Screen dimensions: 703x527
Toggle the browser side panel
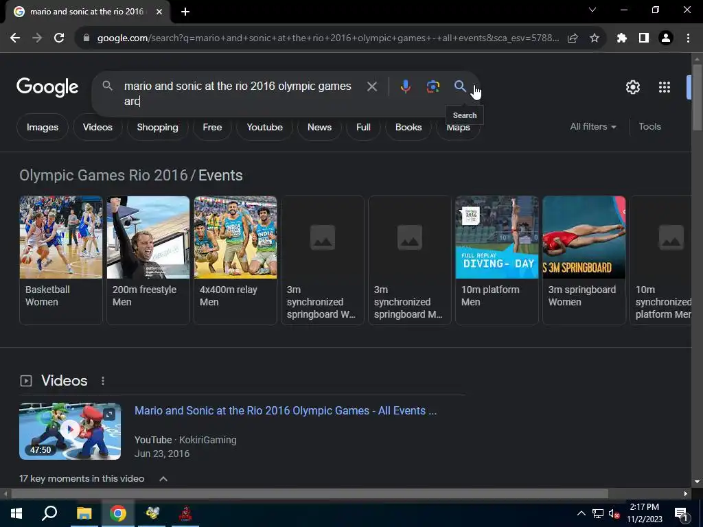pos(644,38)
